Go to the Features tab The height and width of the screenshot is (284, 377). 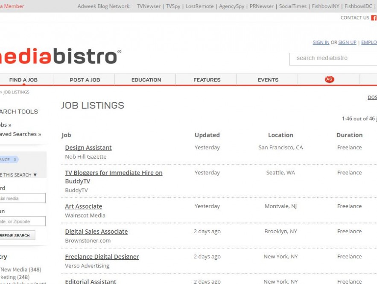pos(207,80)
